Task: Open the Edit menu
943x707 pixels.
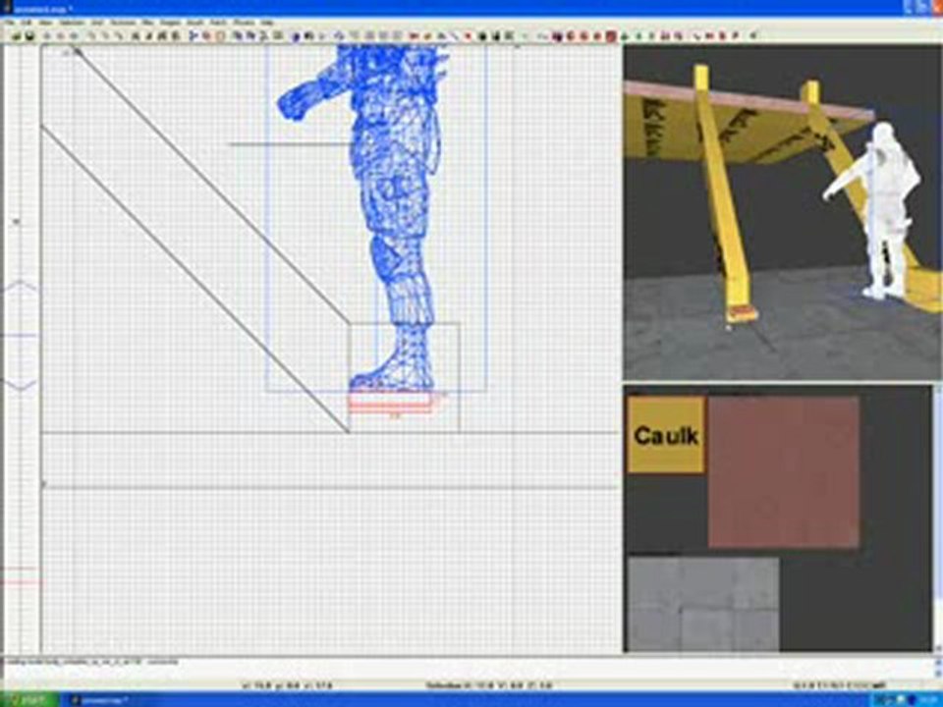Action: tap(27, 23)
